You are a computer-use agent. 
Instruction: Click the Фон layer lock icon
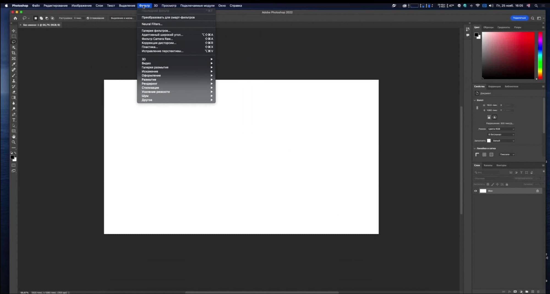[x=537, y=191]
